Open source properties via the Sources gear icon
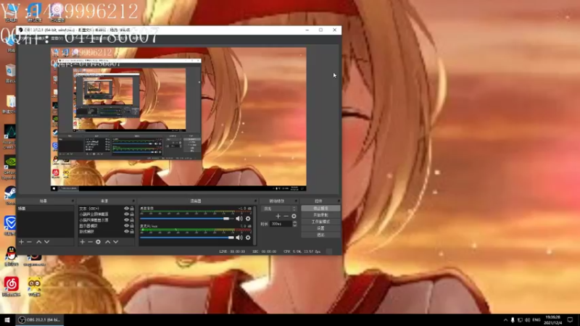Viewport: 580px width, 326px height. point(98,242)
